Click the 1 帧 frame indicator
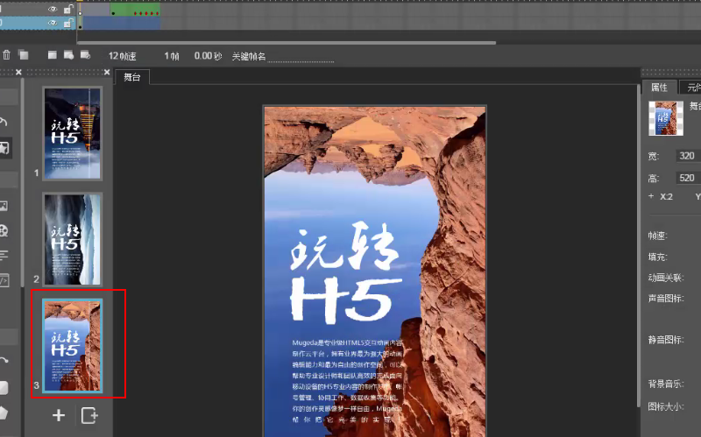Viewport: 701px width, 437px height. tap(172, 56)
